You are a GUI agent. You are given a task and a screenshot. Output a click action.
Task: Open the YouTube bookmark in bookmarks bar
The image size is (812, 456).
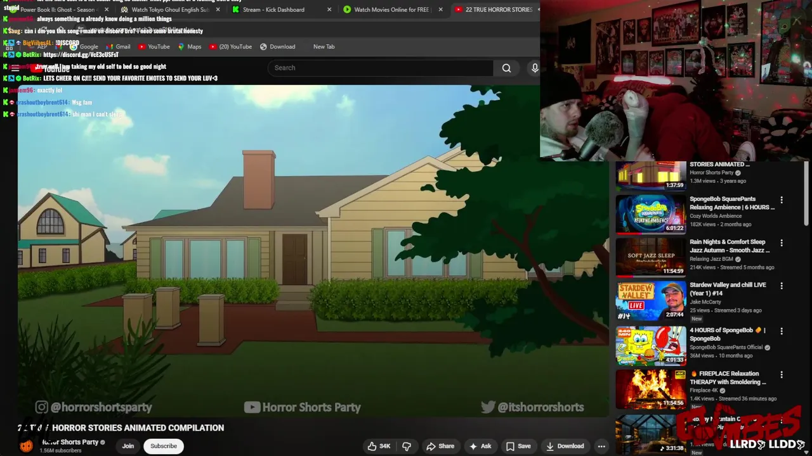(154, 46)
